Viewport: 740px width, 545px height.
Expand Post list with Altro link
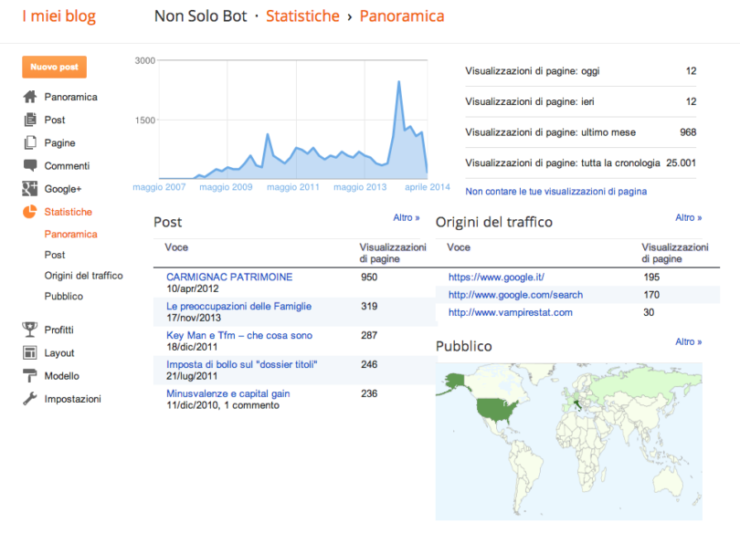[407, 218]
